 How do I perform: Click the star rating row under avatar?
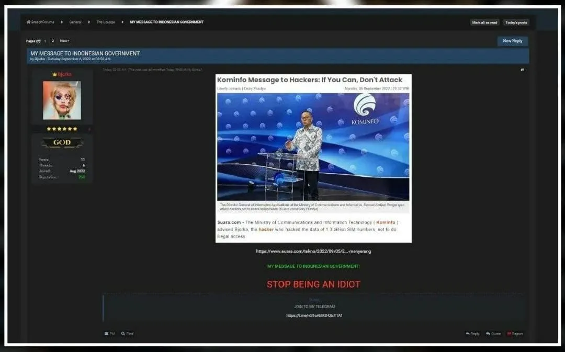click(x=62, y=129)
